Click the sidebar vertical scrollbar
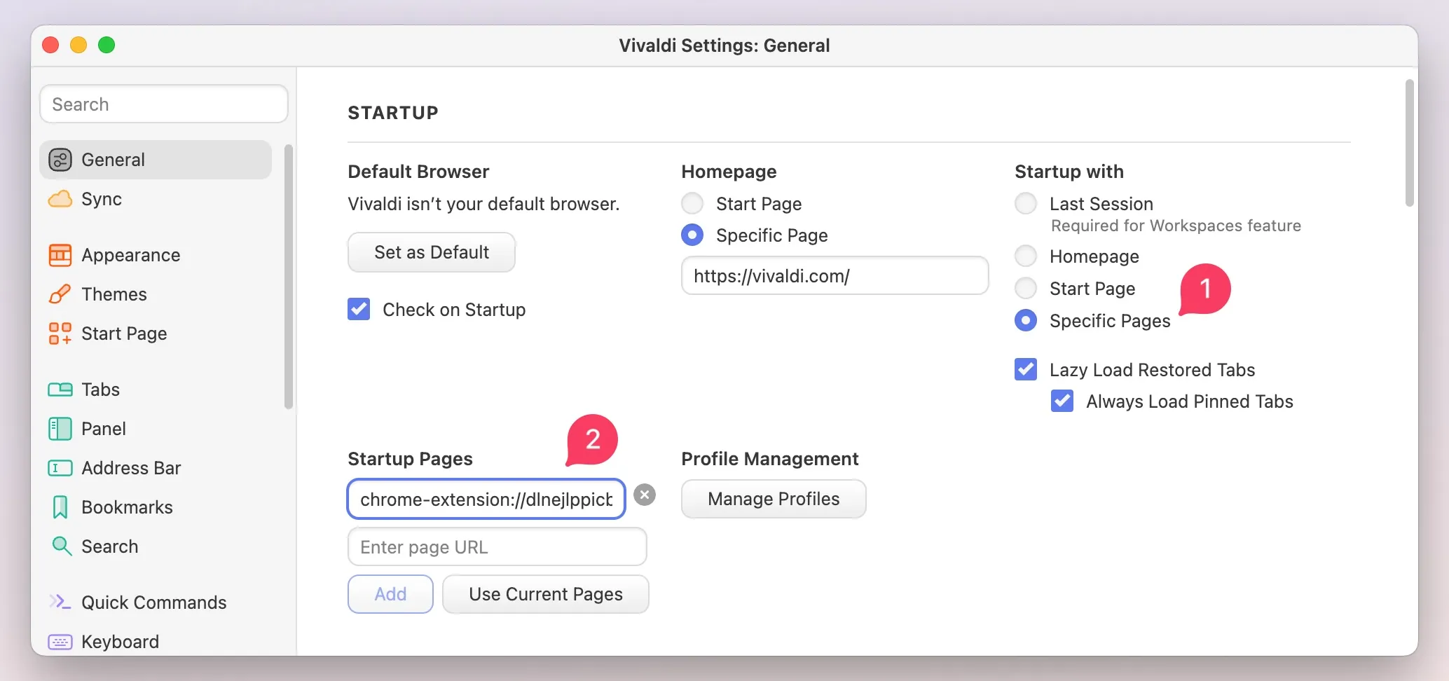The image size is (1449, 681). [x=288, y=277]
